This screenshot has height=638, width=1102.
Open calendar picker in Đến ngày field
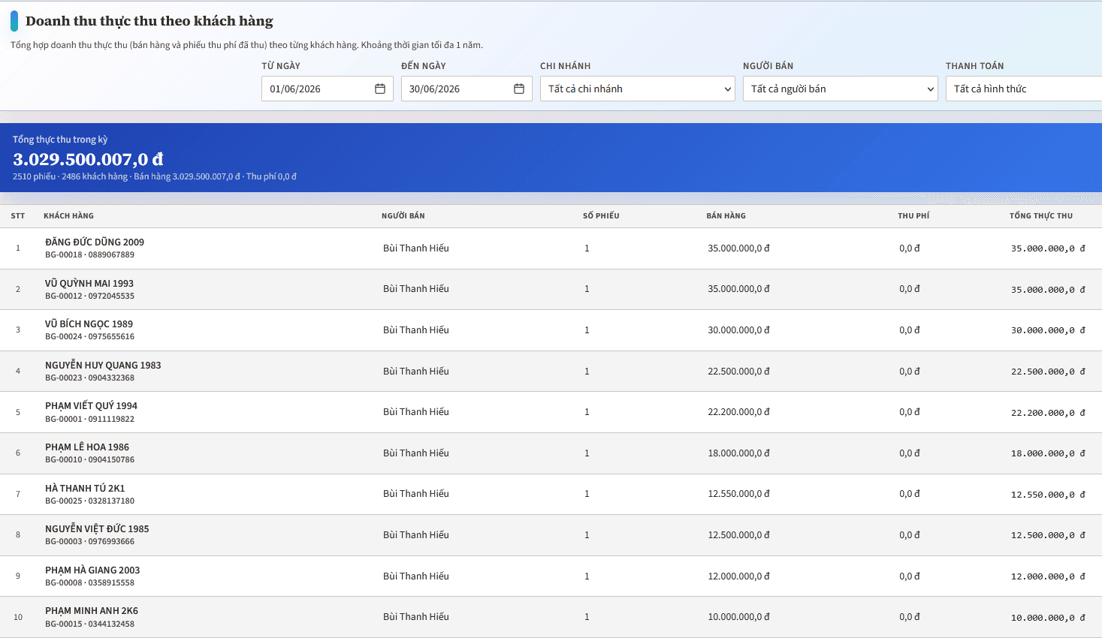tap(519, 89)
